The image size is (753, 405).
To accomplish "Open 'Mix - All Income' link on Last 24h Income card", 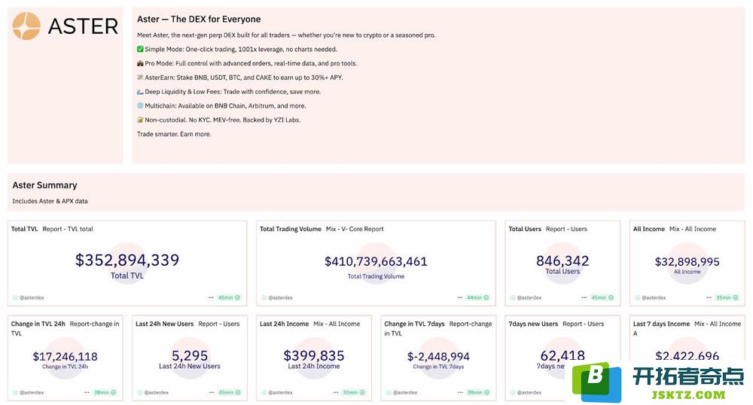I will [x=337, y=324].
